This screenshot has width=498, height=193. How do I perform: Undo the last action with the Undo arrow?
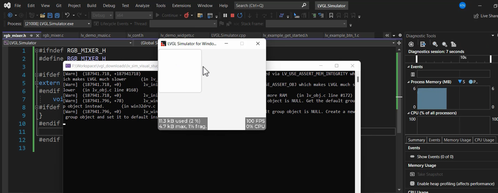click(x=67, y=15)
